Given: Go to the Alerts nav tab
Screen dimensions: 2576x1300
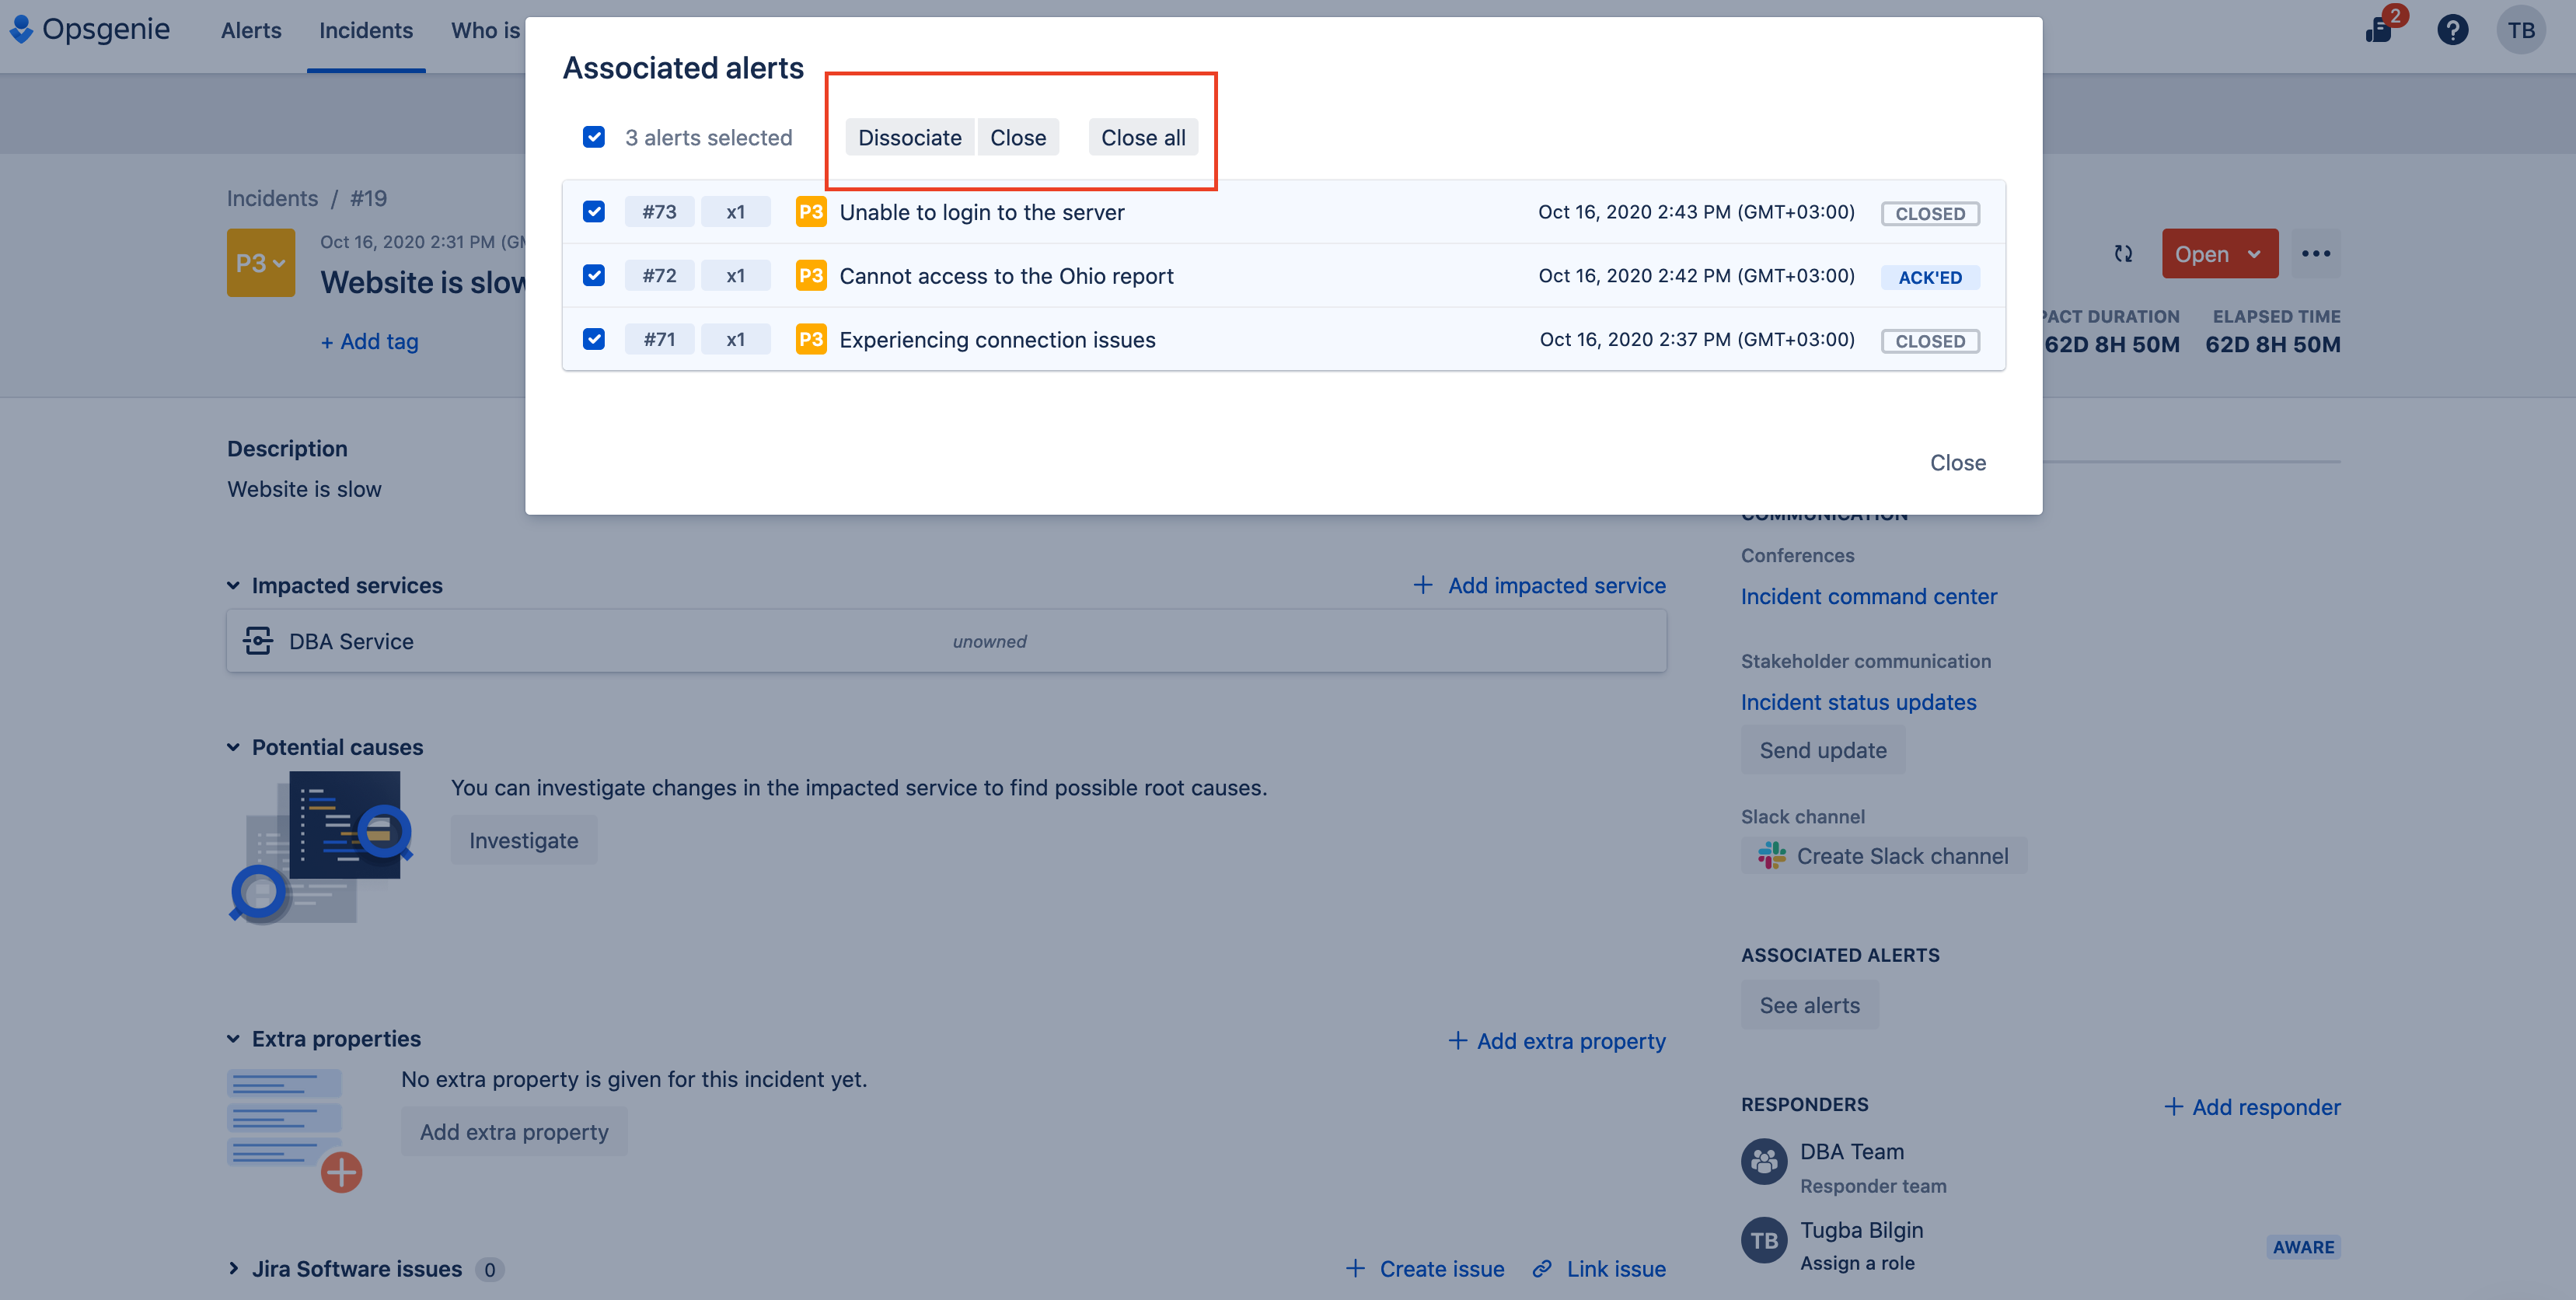Looking at the screenshot, I should coord(251,30).
